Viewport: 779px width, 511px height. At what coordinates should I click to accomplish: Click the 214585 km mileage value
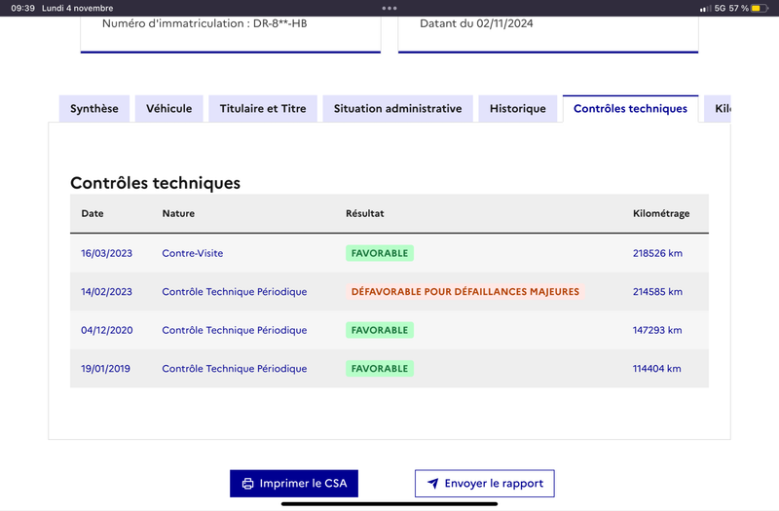657,291
